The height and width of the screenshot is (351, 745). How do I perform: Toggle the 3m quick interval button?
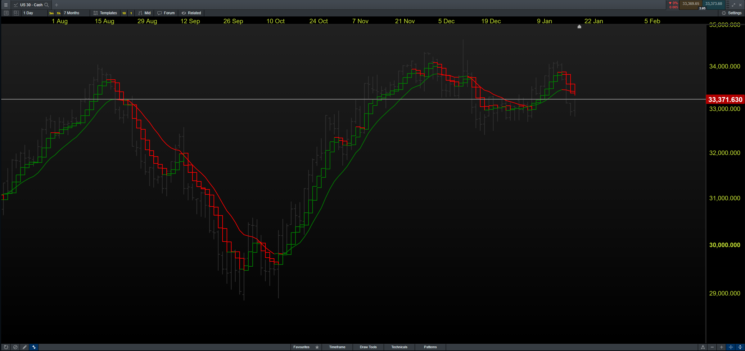click(51, 13)
